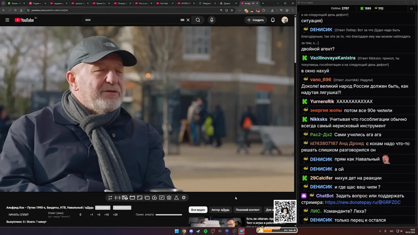Open the YouTube account avatar menu
The height and width of the screenshot is (235, 418).
[x=285, y=20]
